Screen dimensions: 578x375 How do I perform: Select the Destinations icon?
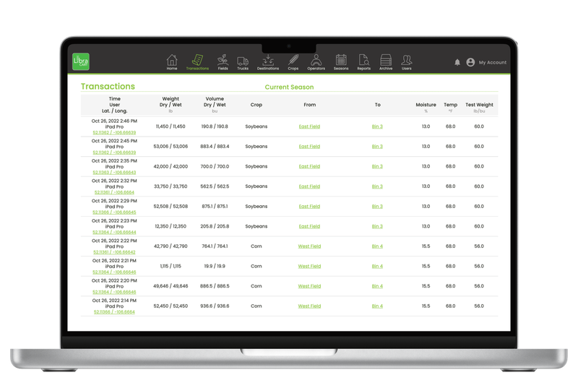point(268,60)
